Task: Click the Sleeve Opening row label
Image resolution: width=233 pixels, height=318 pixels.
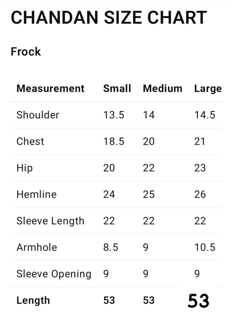Action: (x=54, y=274)
